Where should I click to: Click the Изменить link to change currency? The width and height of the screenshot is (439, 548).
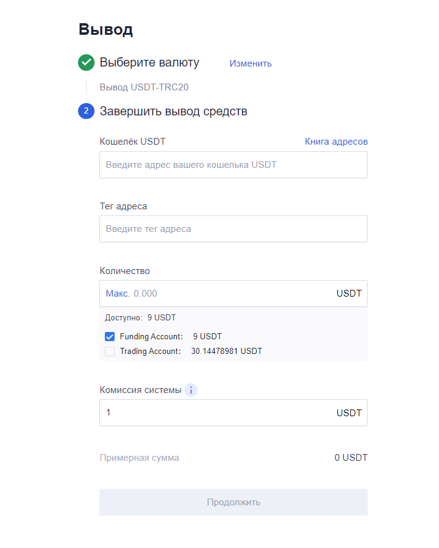pyautogui.click(x=251, y=63)
